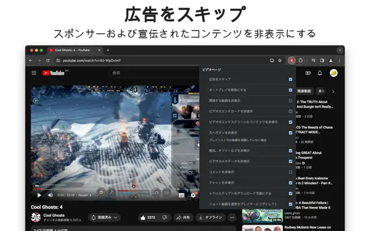Click プレイリスト内の動画 description text in popup

pyautogui.click(x=238, y=140)
